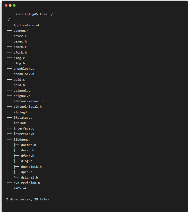Click the directories and files summary line

(28, 199)
